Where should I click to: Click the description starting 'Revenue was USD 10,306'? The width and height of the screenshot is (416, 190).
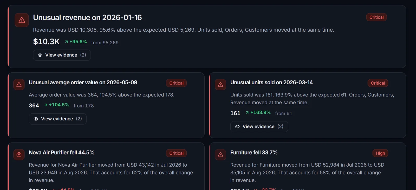click(x=184, y=30)
